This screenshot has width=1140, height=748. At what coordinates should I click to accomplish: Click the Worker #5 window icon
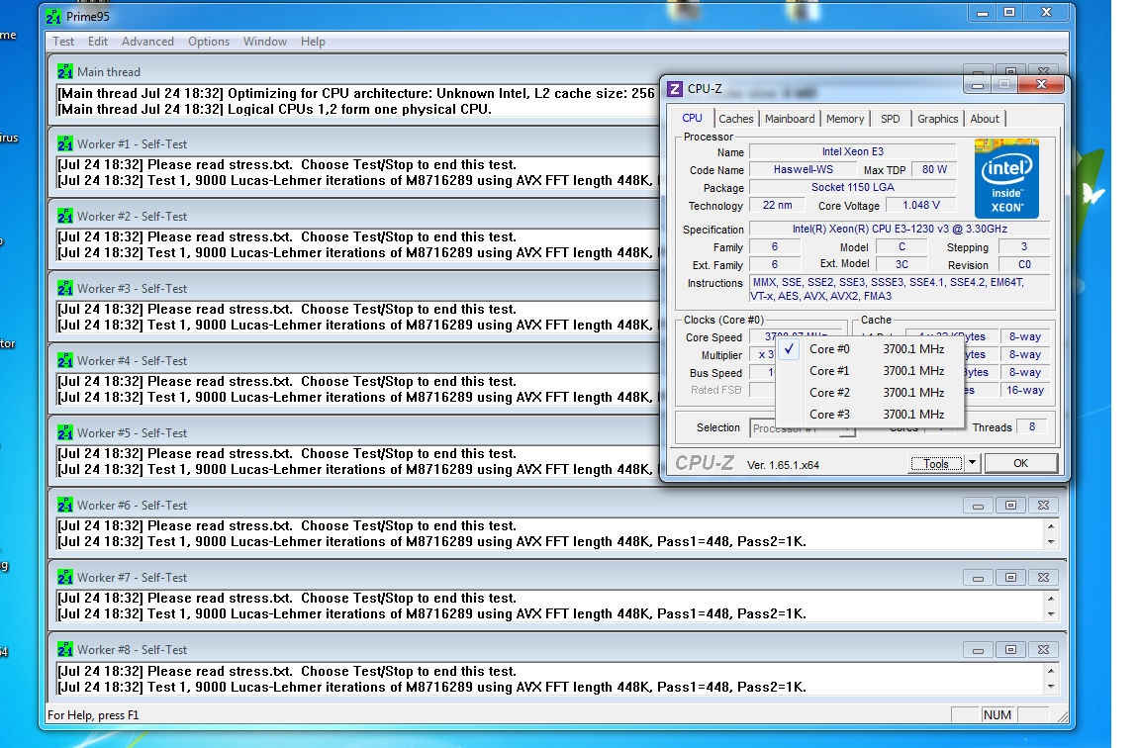pyautogui.click(x=65, y=432)
